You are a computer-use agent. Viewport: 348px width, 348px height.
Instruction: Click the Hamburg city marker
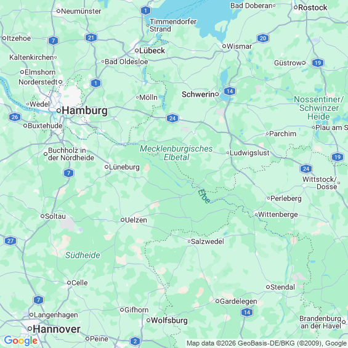click(x=59, y=110)
